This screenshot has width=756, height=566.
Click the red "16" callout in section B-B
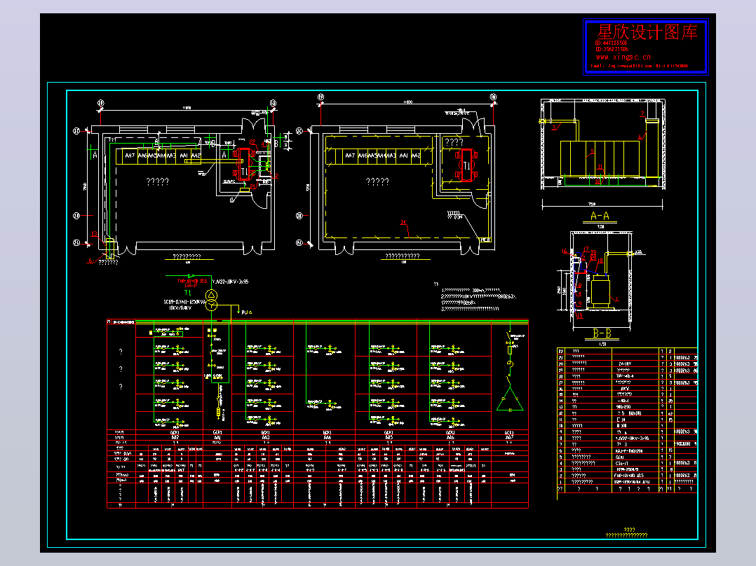click(x=565, y=251)
